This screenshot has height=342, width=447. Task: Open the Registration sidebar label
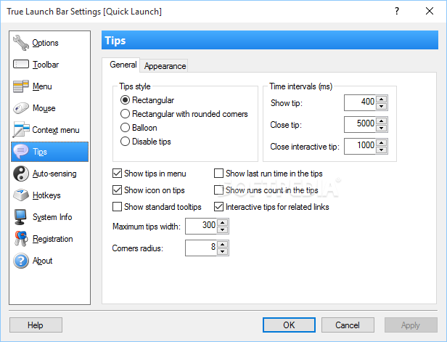tap(53, 239)
